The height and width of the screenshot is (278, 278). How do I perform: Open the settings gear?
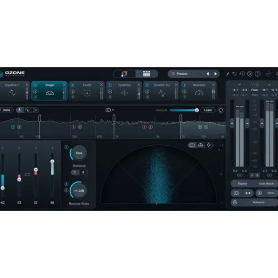point(250,74)
